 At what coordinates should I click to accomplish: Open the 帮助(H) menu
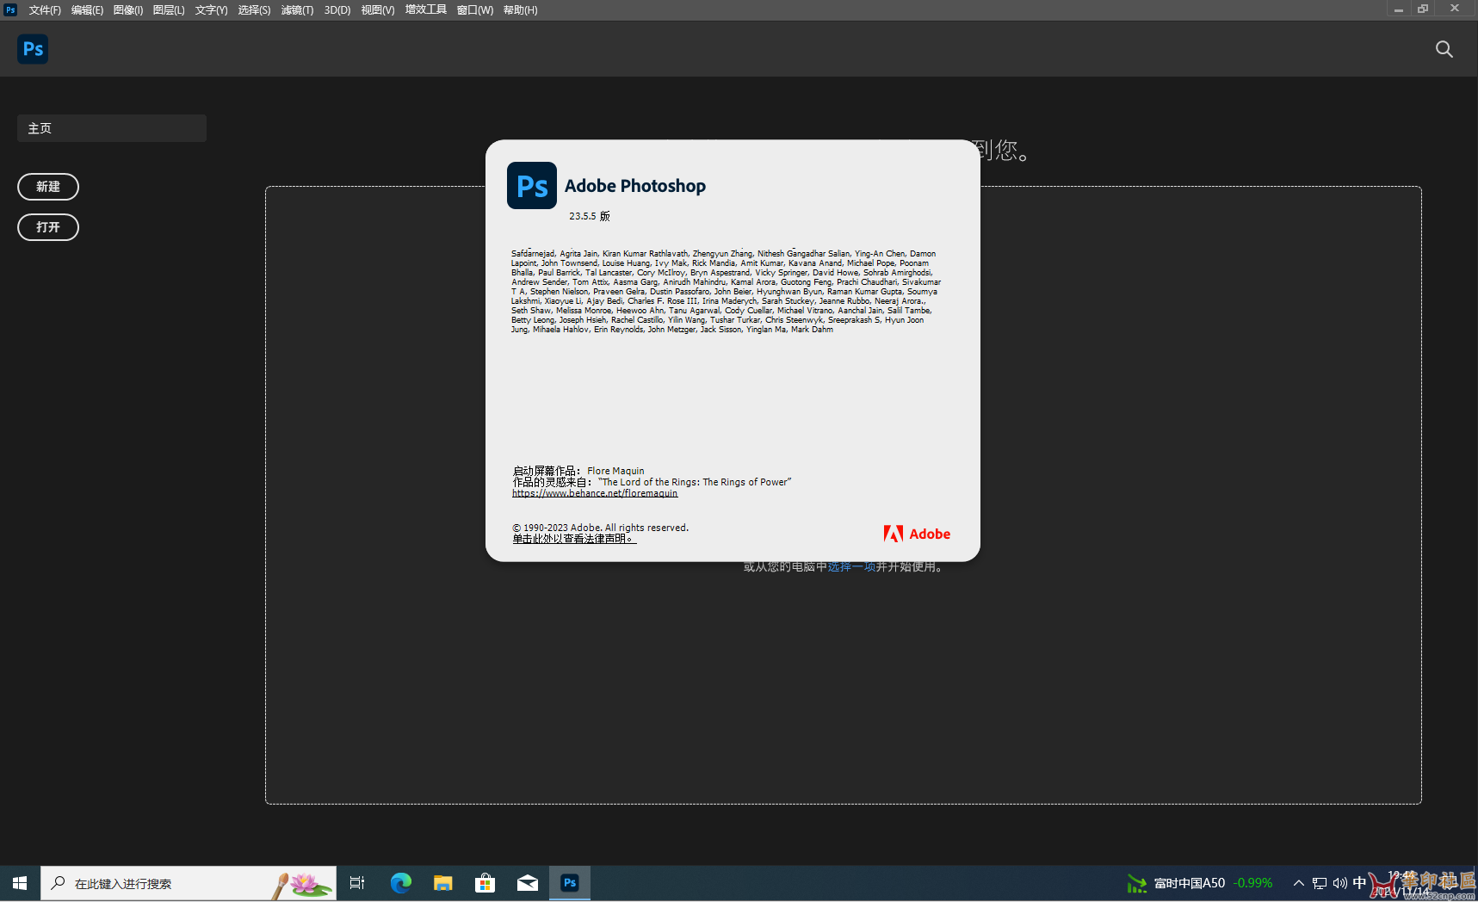click(x=521, y=10)
